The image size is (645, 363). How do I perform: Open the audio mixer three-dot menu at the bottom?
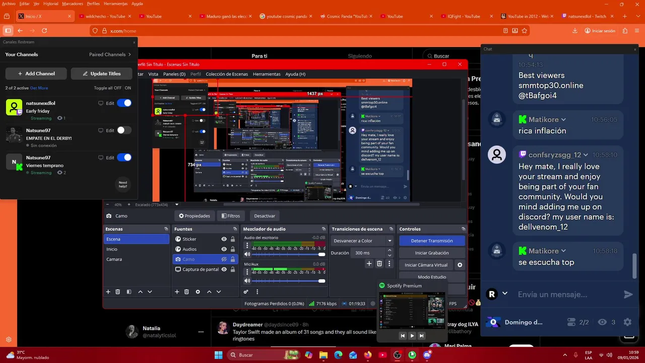pos(257,291)
